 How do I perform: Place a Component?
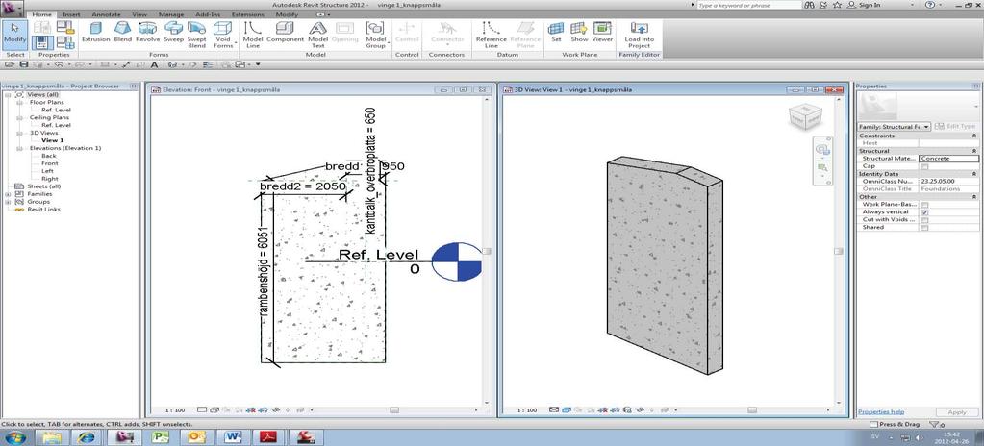click(285, 33)
